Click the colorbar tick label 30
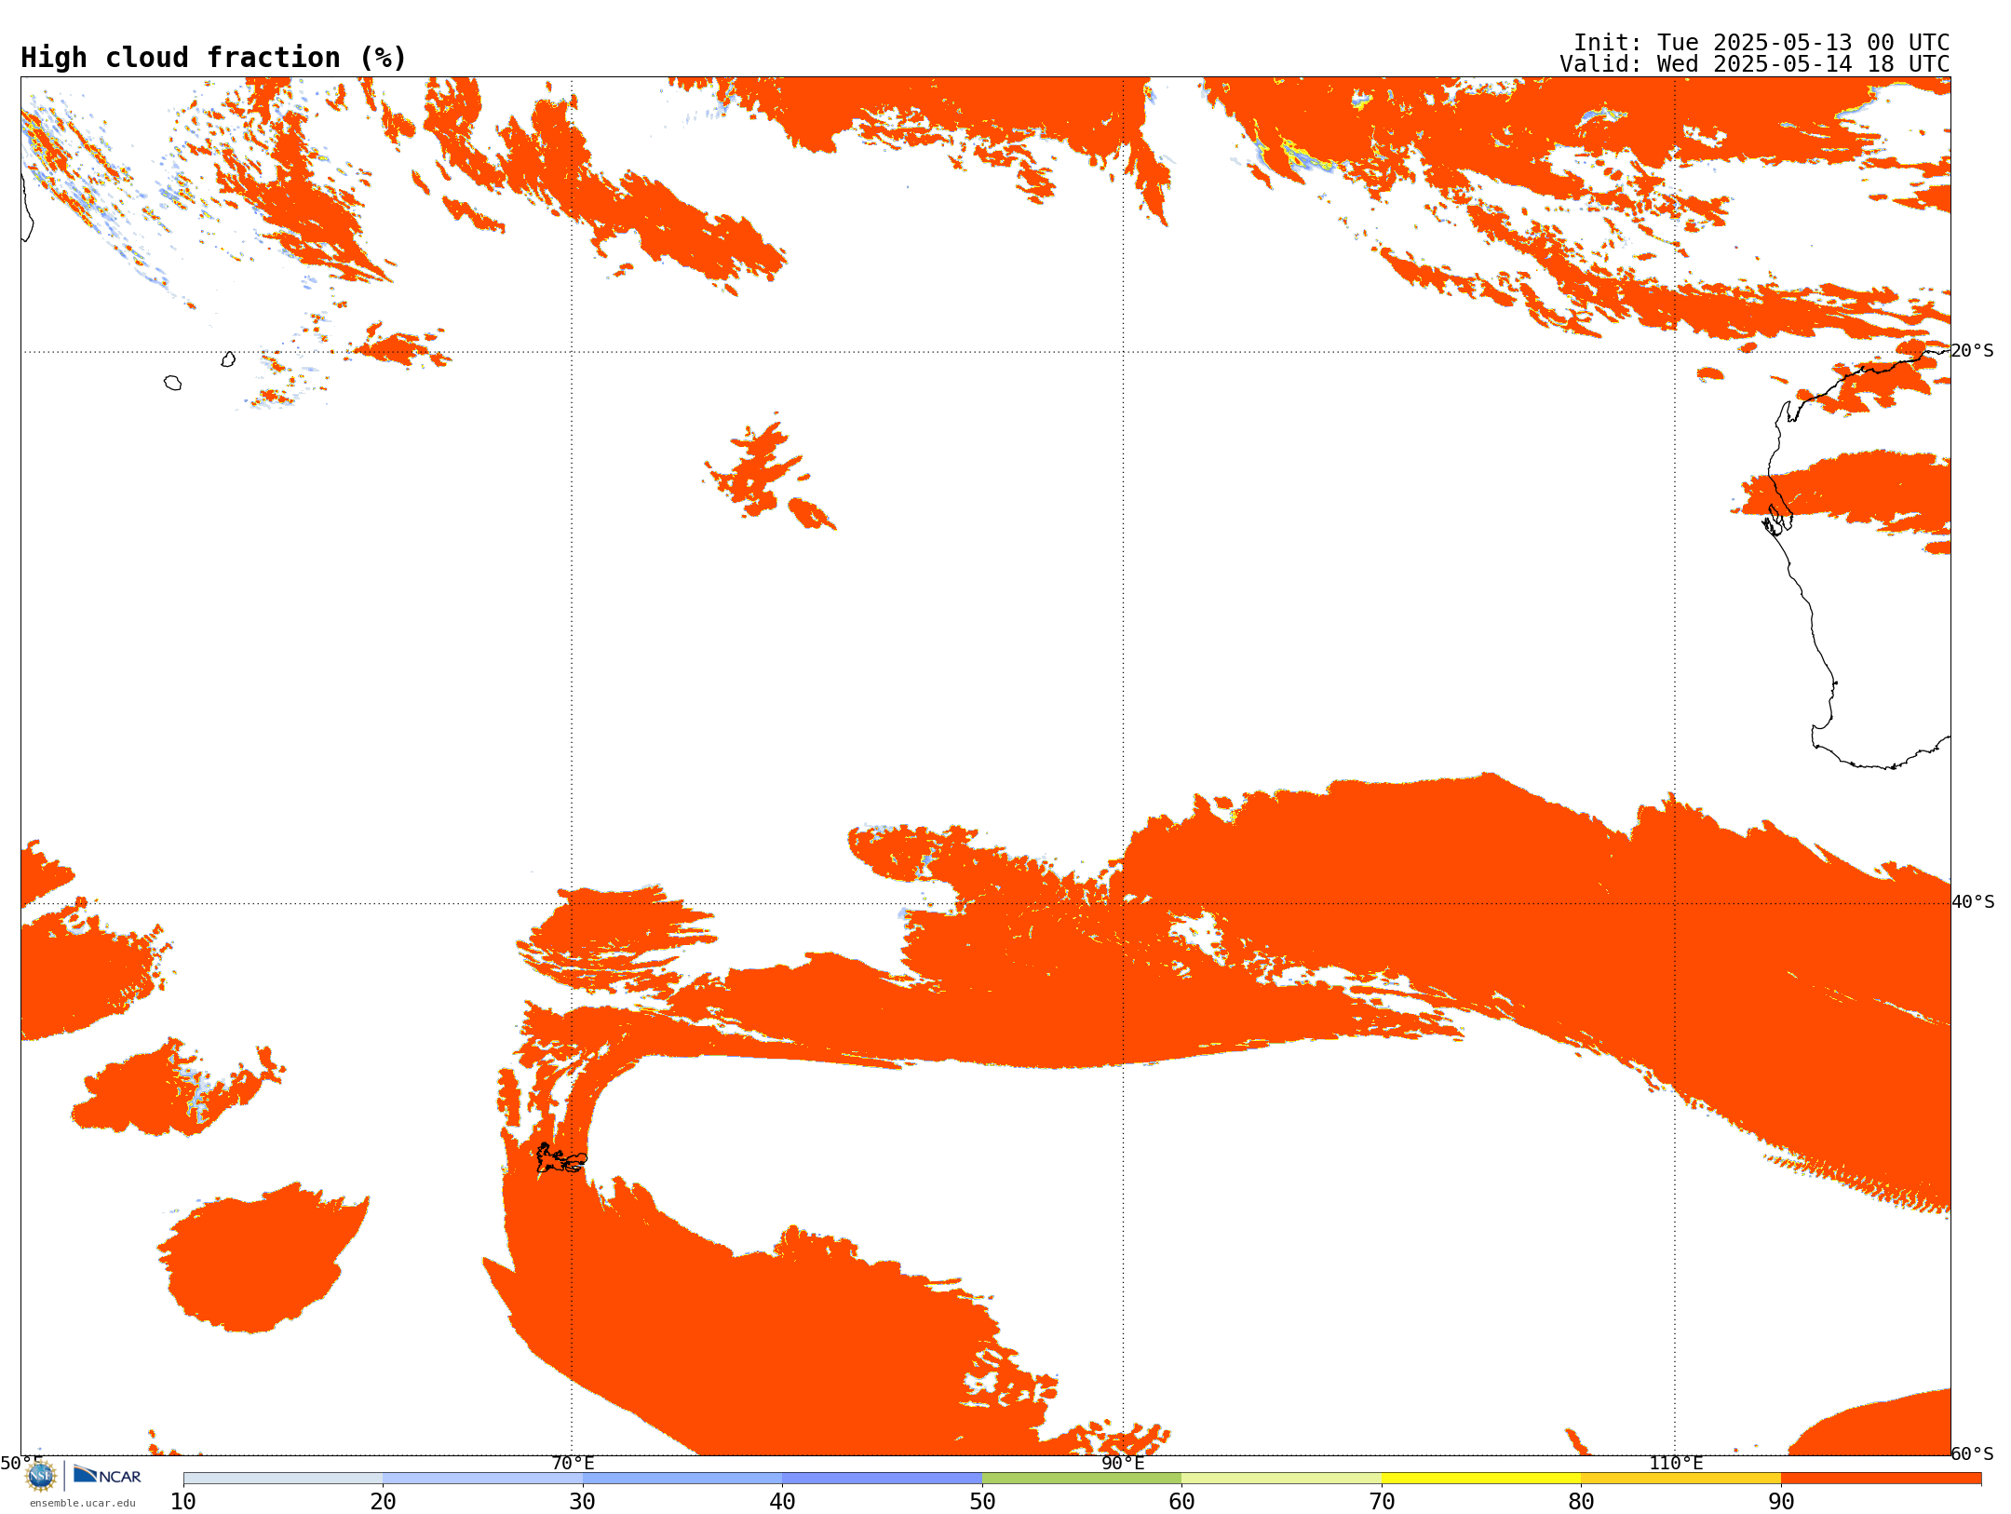This screenshot has height=1514, width=2011. click(x=583, y=1502)
